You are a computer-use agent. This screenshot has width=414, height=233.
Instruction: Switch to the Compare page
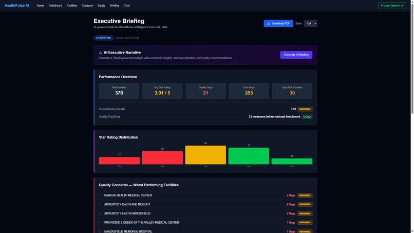[x=87, y=6]
